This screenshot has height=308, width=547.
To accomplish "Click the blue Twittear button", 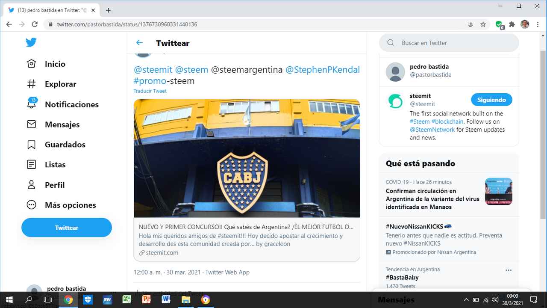I will [67, 228].
